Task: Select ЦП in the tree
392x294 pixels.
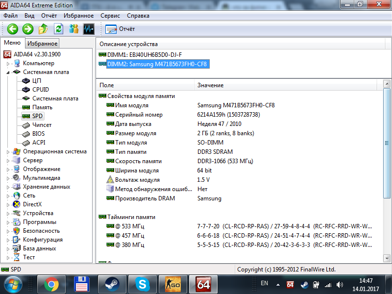Action: tap(36, 81)
